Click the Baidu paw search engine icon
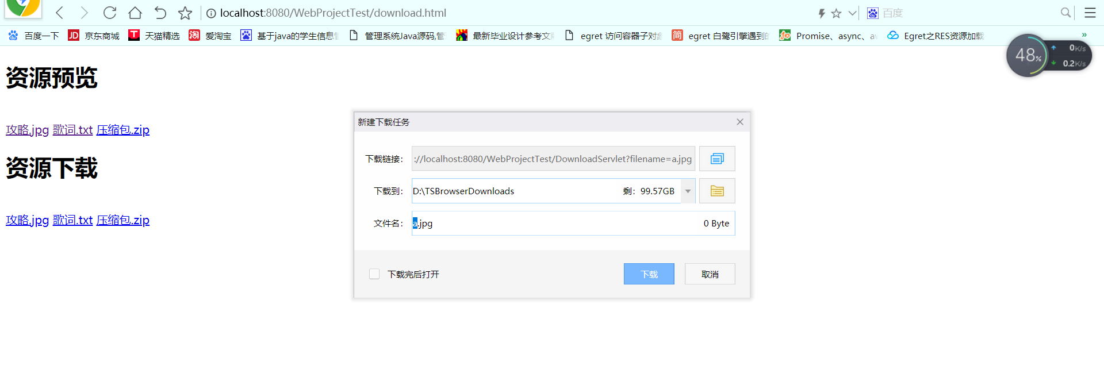The width and height of the screenshot is (1104, 377). point(873,13)
